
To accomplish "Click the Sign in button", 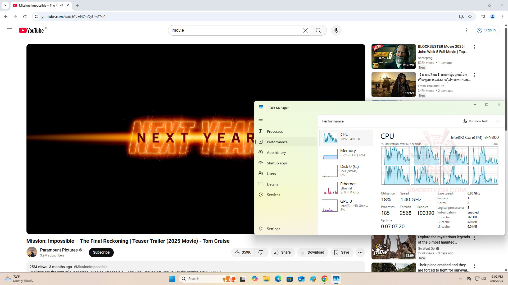I will [x=486, y=30].
